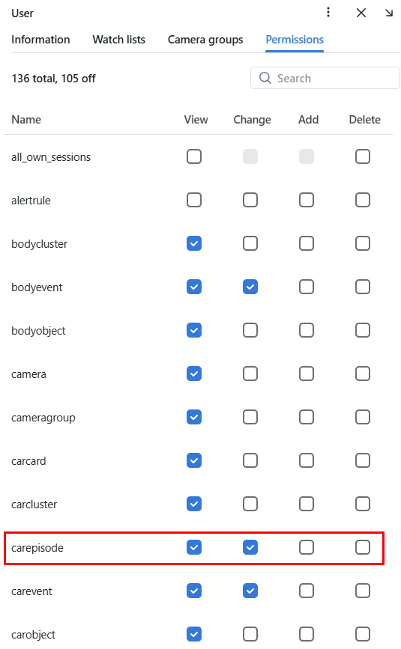Go to the Camera groups tab
The height and width of the screenshot is (649, 401).
pos(205,40)
